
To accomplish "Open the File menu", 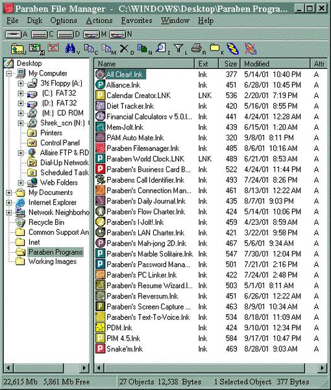I will pos(12,20).
